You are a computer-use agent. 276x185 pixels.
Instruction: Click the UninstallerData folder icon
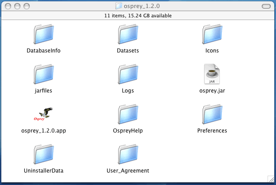point(43,154)
